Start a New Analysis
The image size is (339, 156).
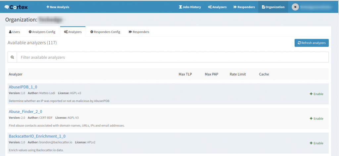(x=58, y=7)
